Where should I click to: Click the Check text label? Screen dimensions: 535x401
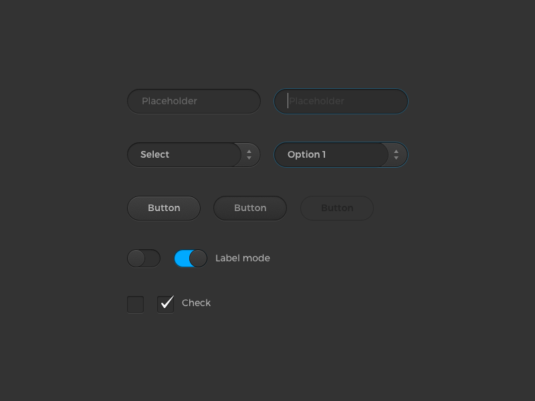click(197, 303)
